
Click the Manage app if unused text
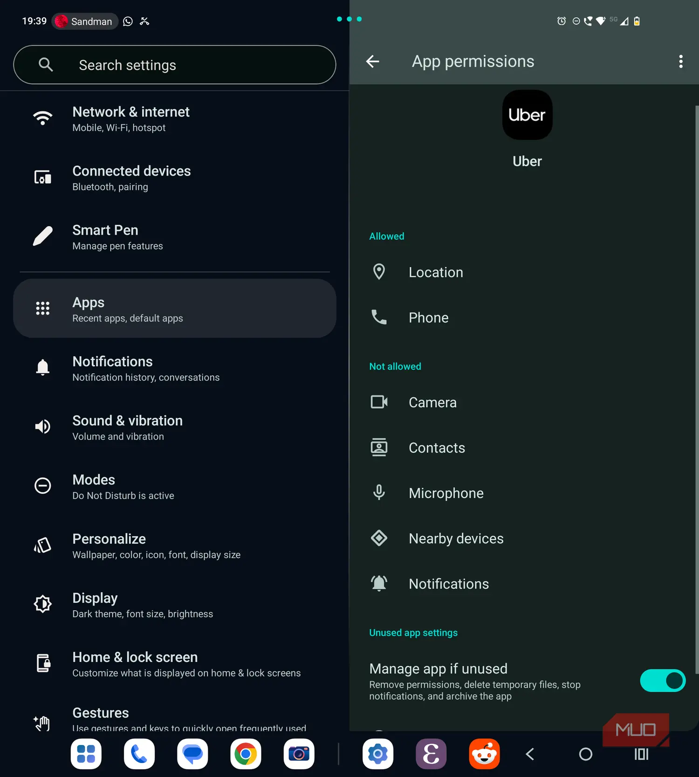(439, 669)
